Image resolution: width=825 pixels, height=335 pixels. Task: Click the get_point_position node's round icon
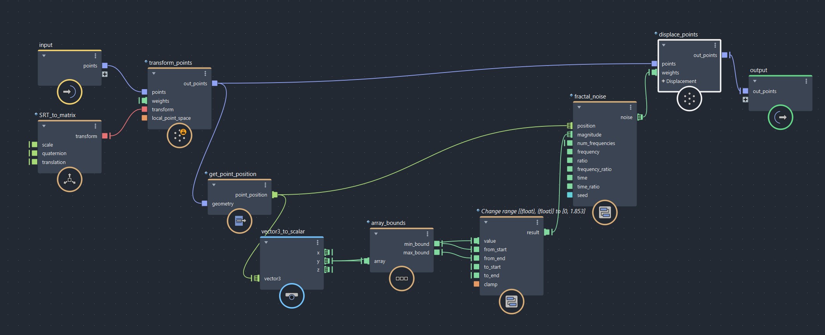click(x=240, y=221)
